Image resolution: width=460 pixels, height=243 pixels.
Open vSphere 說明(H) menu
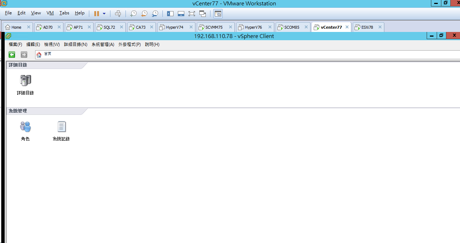(x=152, y=45)
